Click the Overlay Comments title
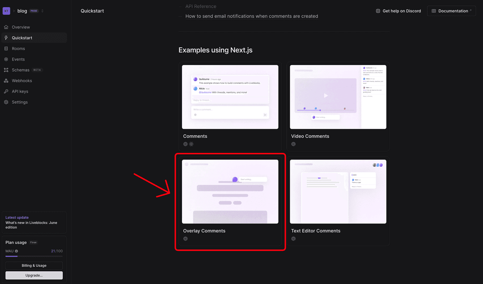Image resolution: width=483 pixels, height=284 pixels. [x=204, y=231]
